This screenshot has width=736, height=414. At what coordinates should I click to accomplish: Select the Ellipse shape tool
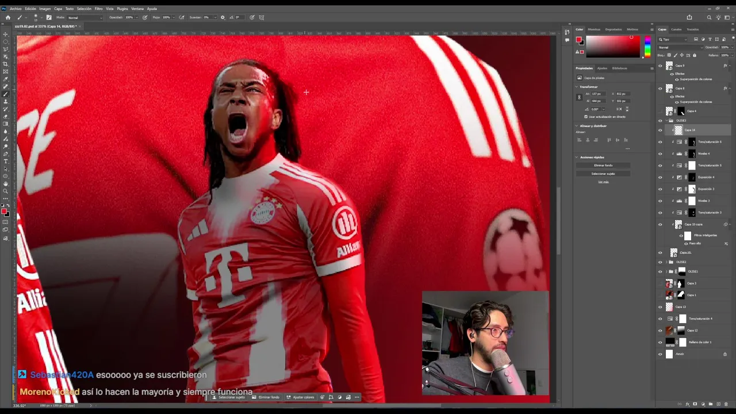[x=6, y=177]
